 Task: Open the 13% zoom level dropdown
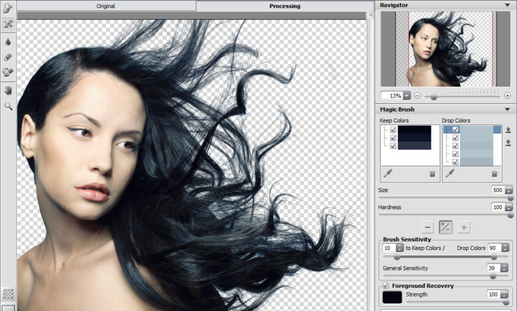(x=407, y=96)
